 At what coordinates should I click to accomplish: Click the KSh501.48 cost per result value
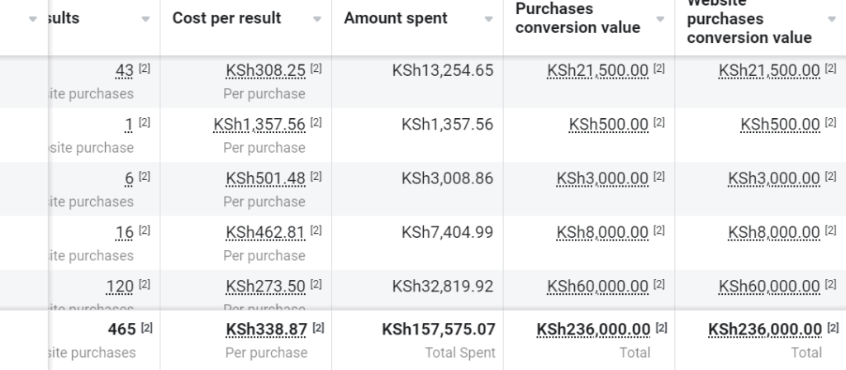coord(265,178)
